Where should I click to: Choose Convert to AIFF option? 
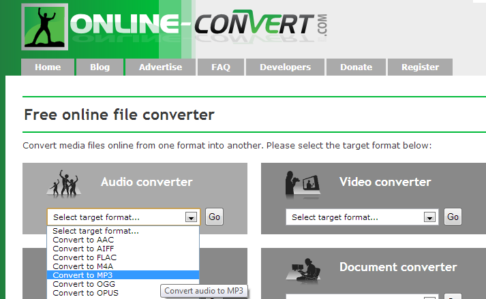[x=123, y=249]
